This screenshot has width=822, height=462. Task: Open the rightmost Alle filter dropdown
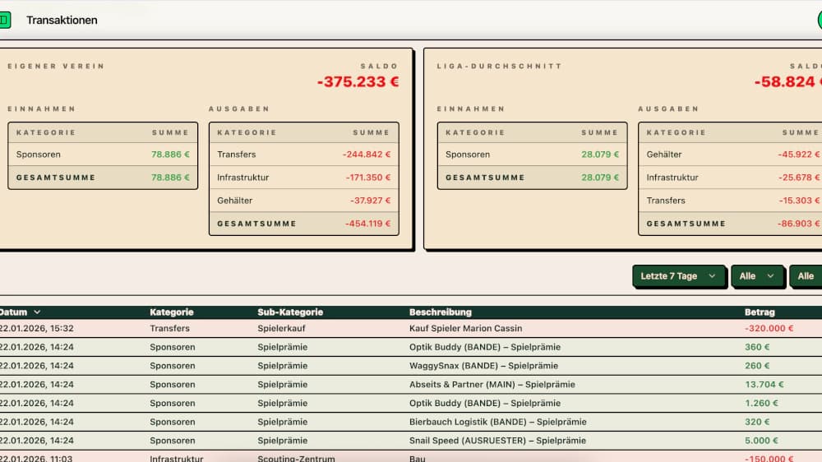tap(806, 276)
